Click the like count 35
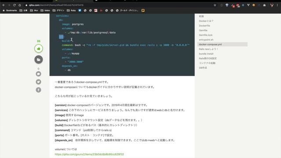This screenshot has height=158, width=281. click(39, 41)
